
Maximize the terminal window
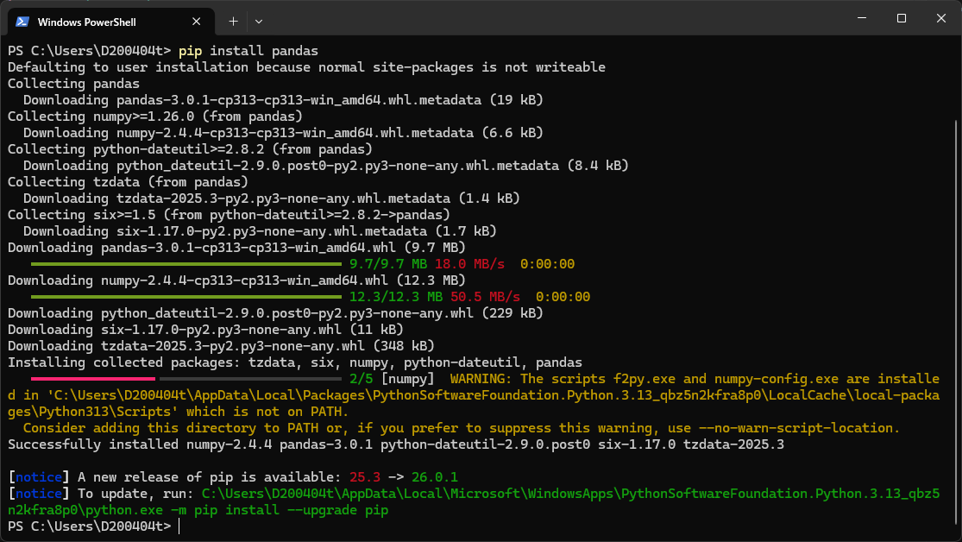coord(901,18)
